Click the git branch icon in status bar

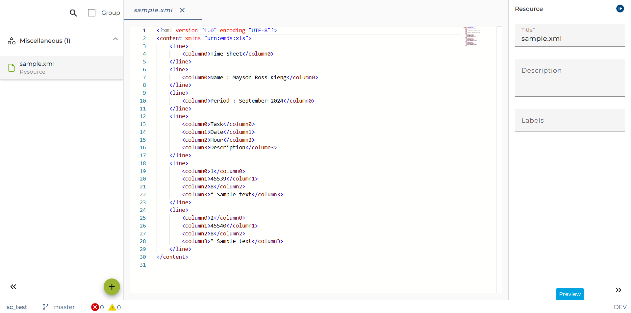coord(45,307)
